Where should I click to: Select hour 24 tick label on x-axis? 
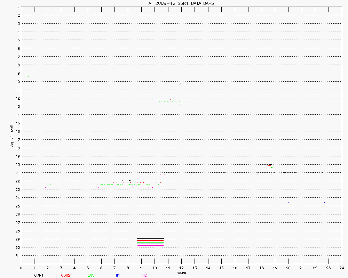[342, 268]
